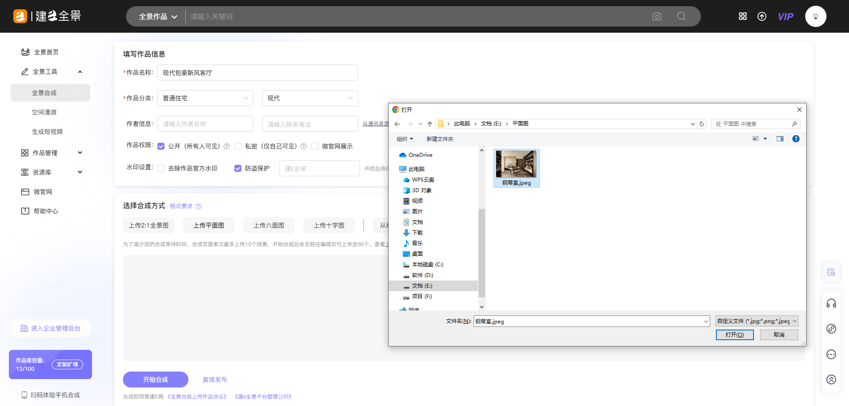Click the file dialog help question icon
The height and width of the screenshot is (406, 849).
(795, 139)
